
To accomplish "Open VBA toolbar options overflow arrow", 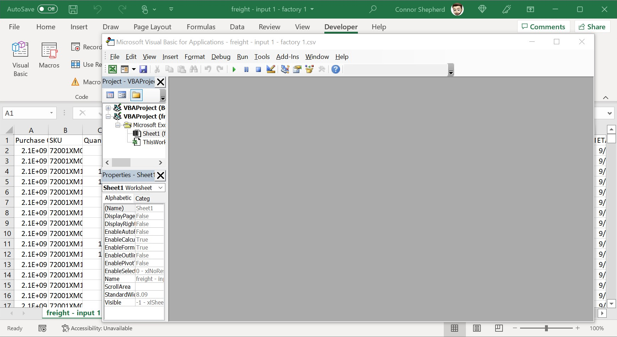I will click(x=451, y=70).
